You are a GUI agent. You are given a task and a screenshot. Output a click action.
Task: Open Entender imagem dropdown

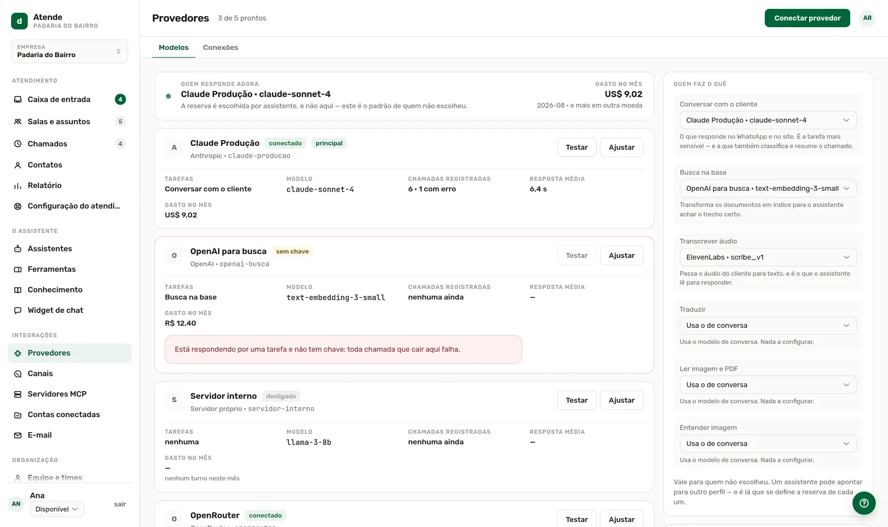pos(768,443)
